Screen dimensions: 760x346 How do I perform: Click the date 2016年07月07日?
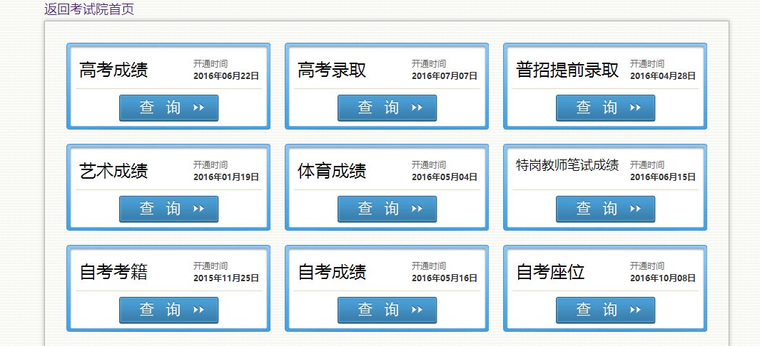click(x=445, y=76)
